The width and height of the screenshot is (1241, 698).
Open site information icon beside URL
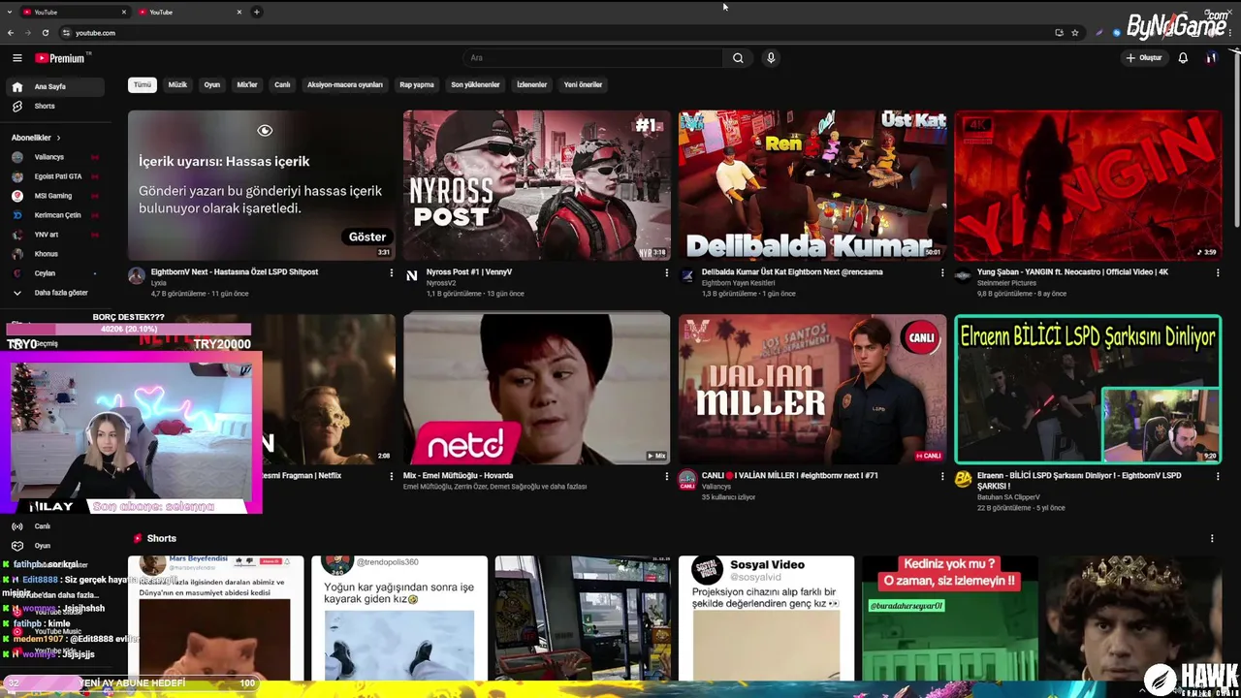(x=66, y=33)
